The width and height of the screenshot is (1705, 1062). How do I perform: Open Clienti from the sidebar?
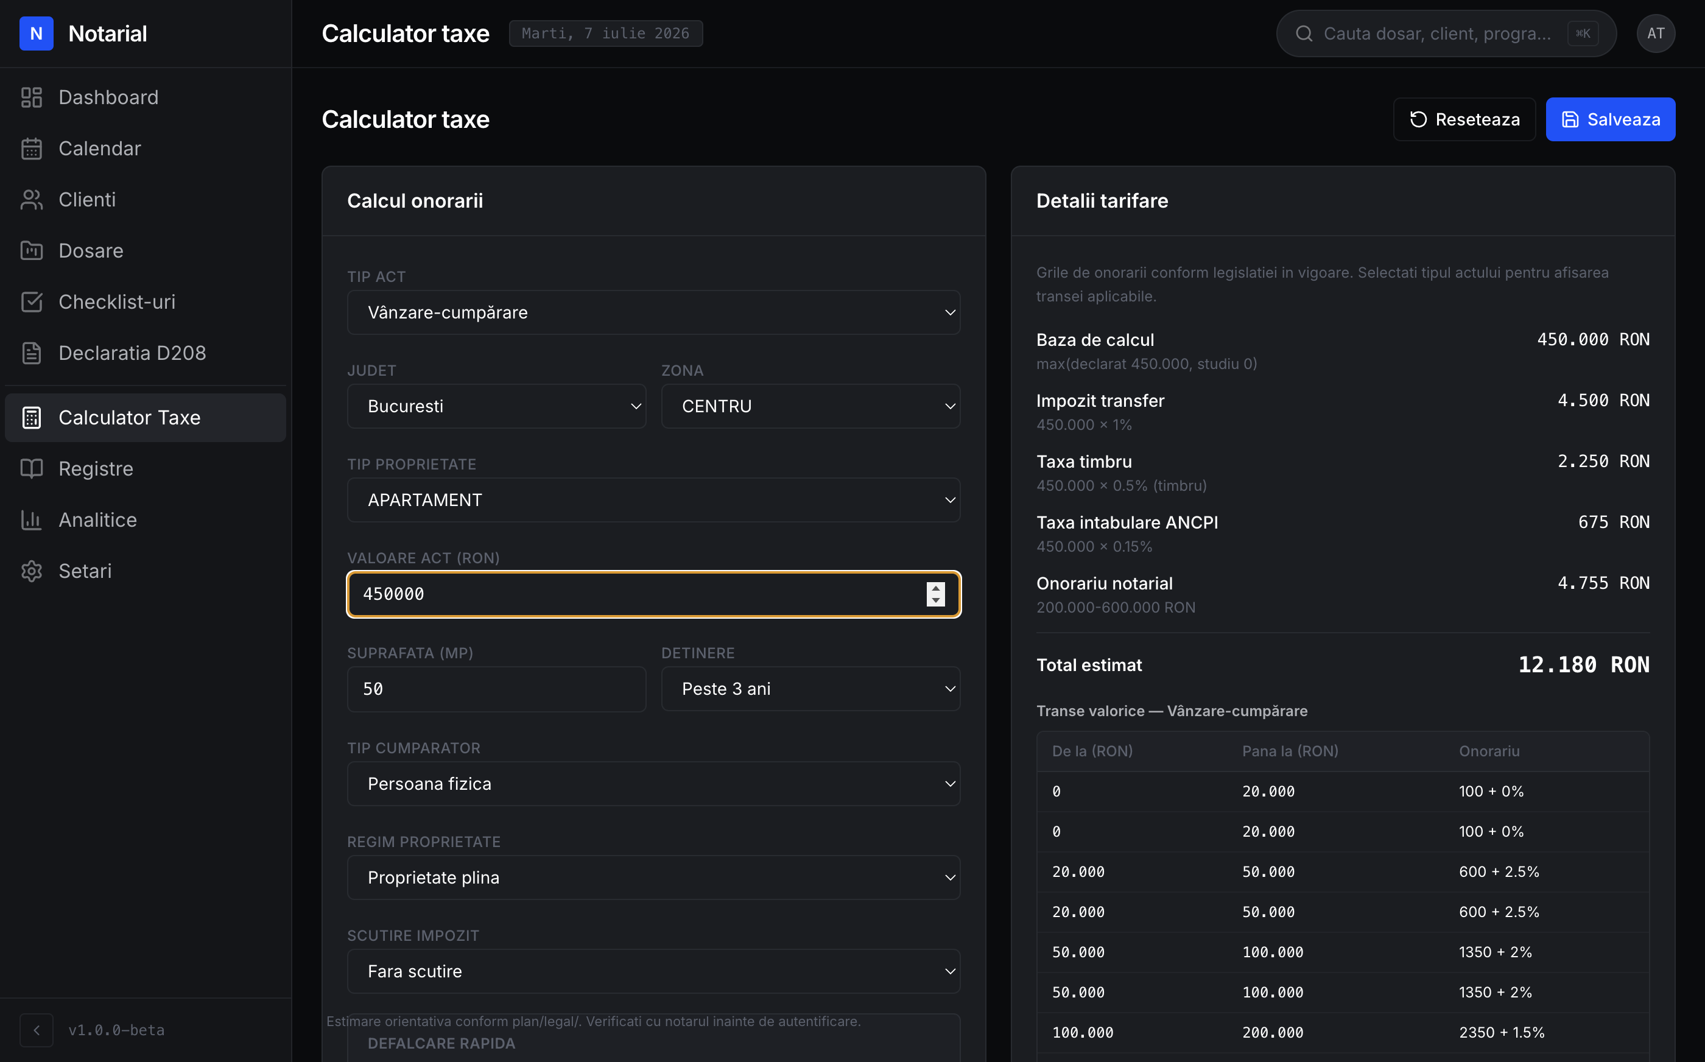(146, 200)
